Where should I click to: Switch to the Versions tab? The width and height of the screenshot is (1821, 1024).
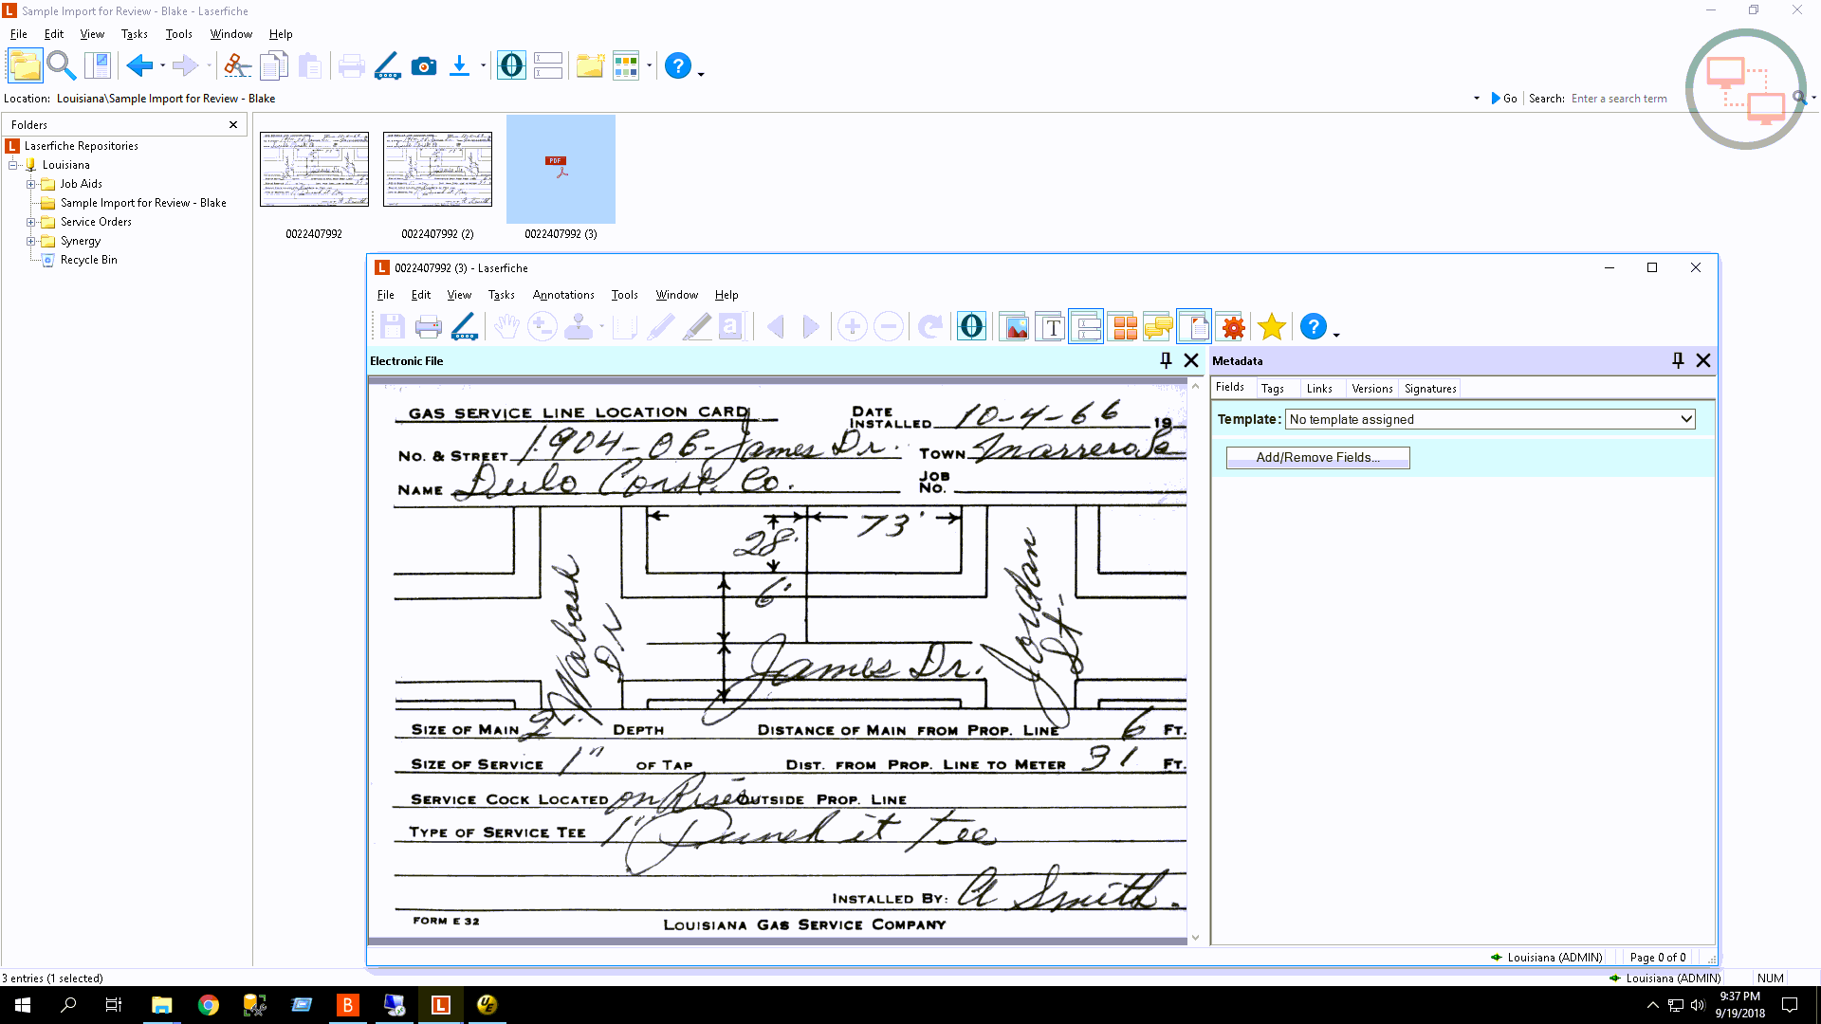1371,389
